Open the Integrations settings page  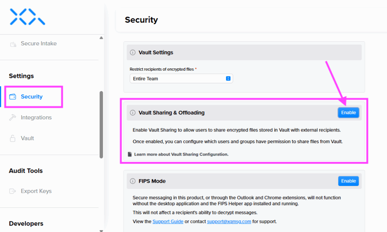[x=36, y=118]
